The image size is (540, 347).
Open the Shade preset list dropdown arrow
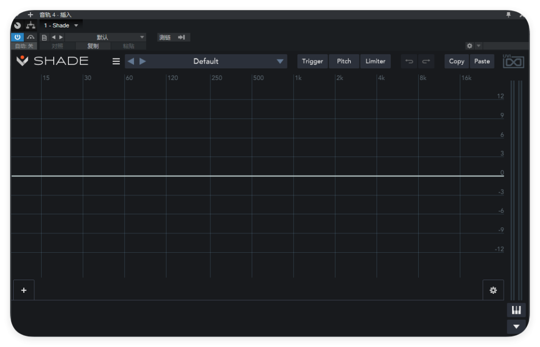[280, 62]
